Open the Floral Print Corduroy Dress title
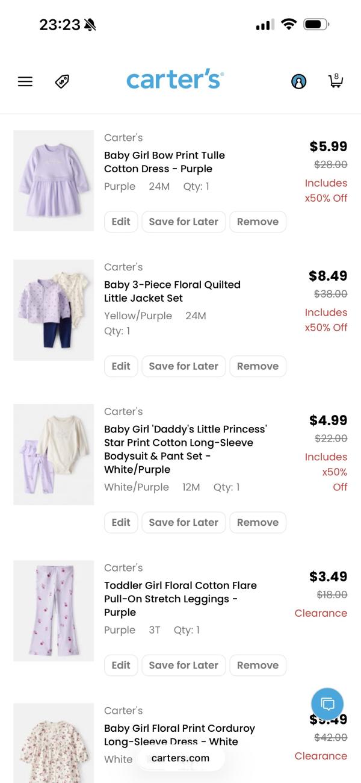 (x=179, y=734)
